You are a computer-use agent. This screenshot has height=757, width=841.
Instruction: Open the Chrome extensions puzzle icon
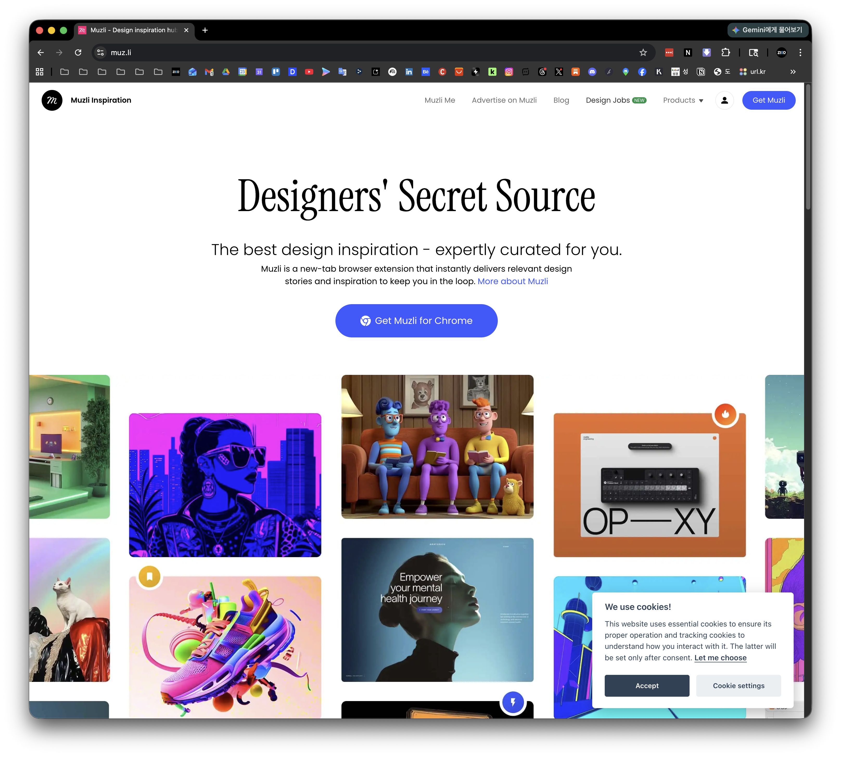tap(726, 53)
